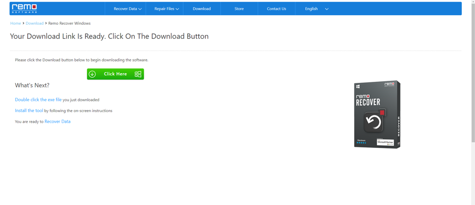
Task: Follow the 'Recover Data' link in instructions
Action: pyautogui.click(x=58, y=122)
